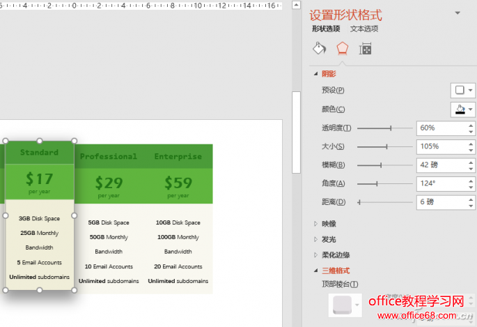Click the top-left handle of Standard shape

pyautogui.click(x=5, y=141)
